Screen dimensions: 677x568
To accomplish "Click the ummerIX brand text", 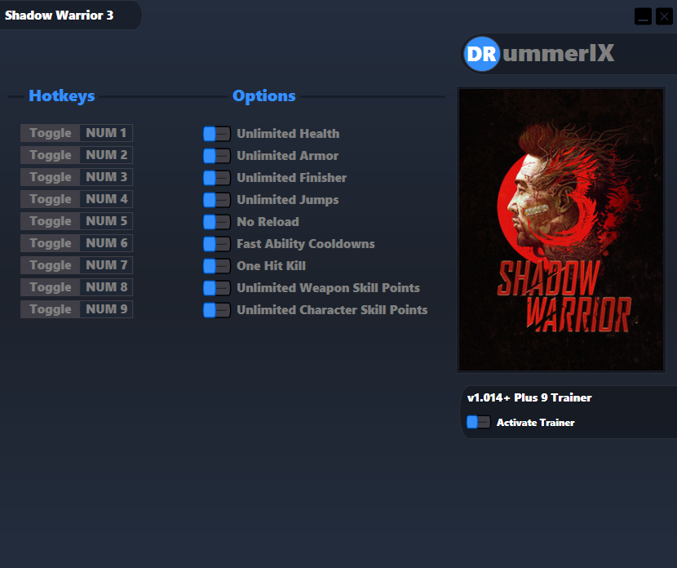I will pos(558,54).
